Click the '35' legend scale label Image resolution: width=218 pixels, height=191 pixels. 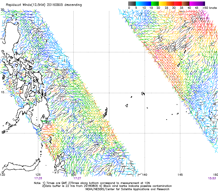(181, 8)
